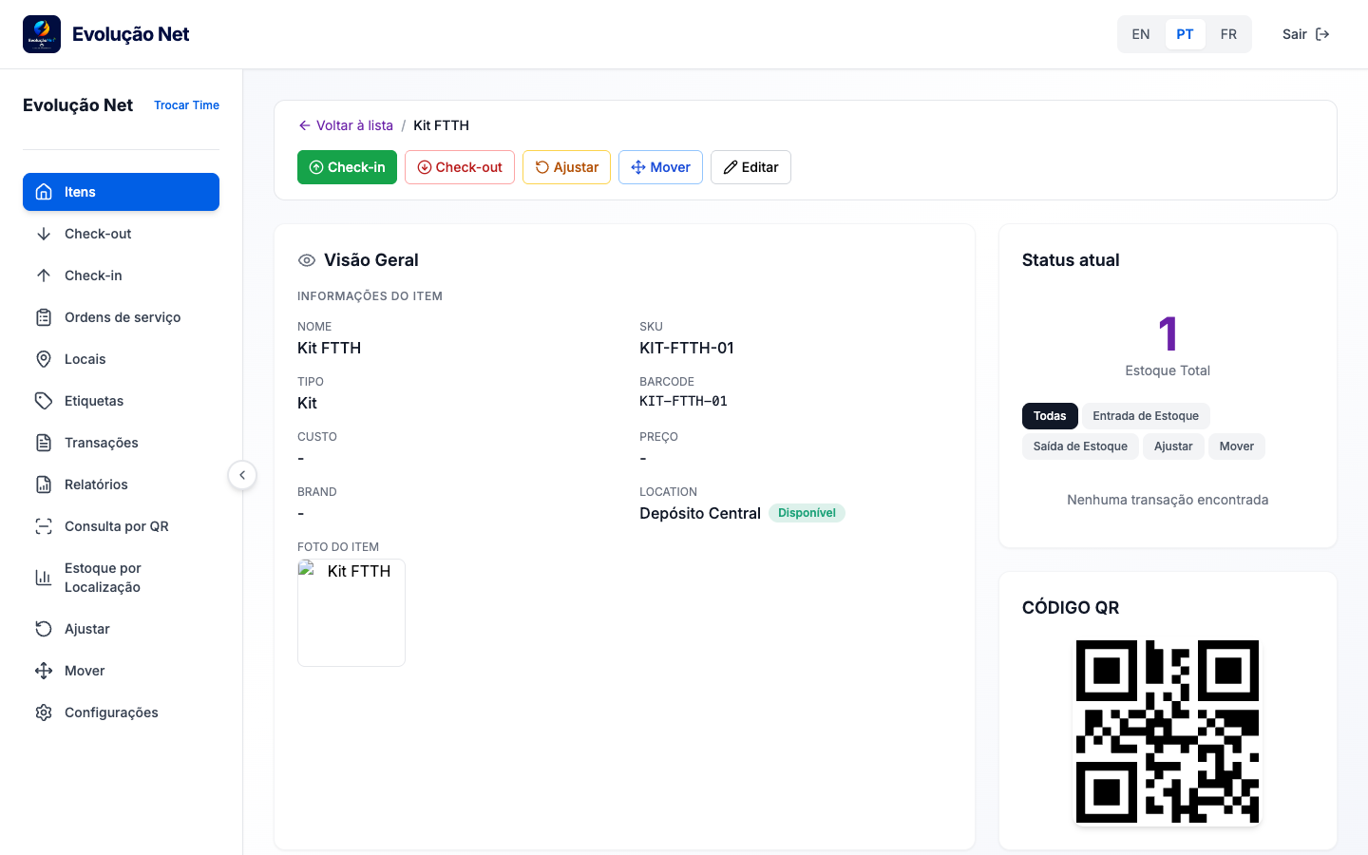Click the QR code image

[1168, 731]
